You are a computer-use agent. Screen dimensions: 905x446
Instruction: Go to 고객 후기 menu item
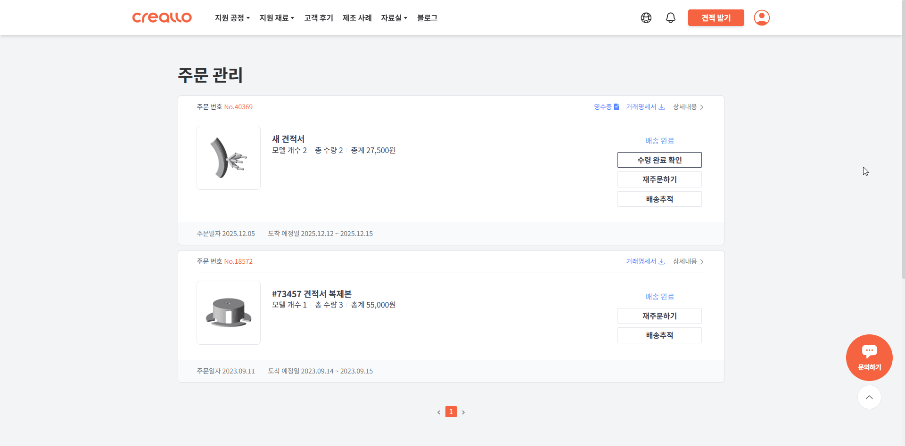pos(319,18)
